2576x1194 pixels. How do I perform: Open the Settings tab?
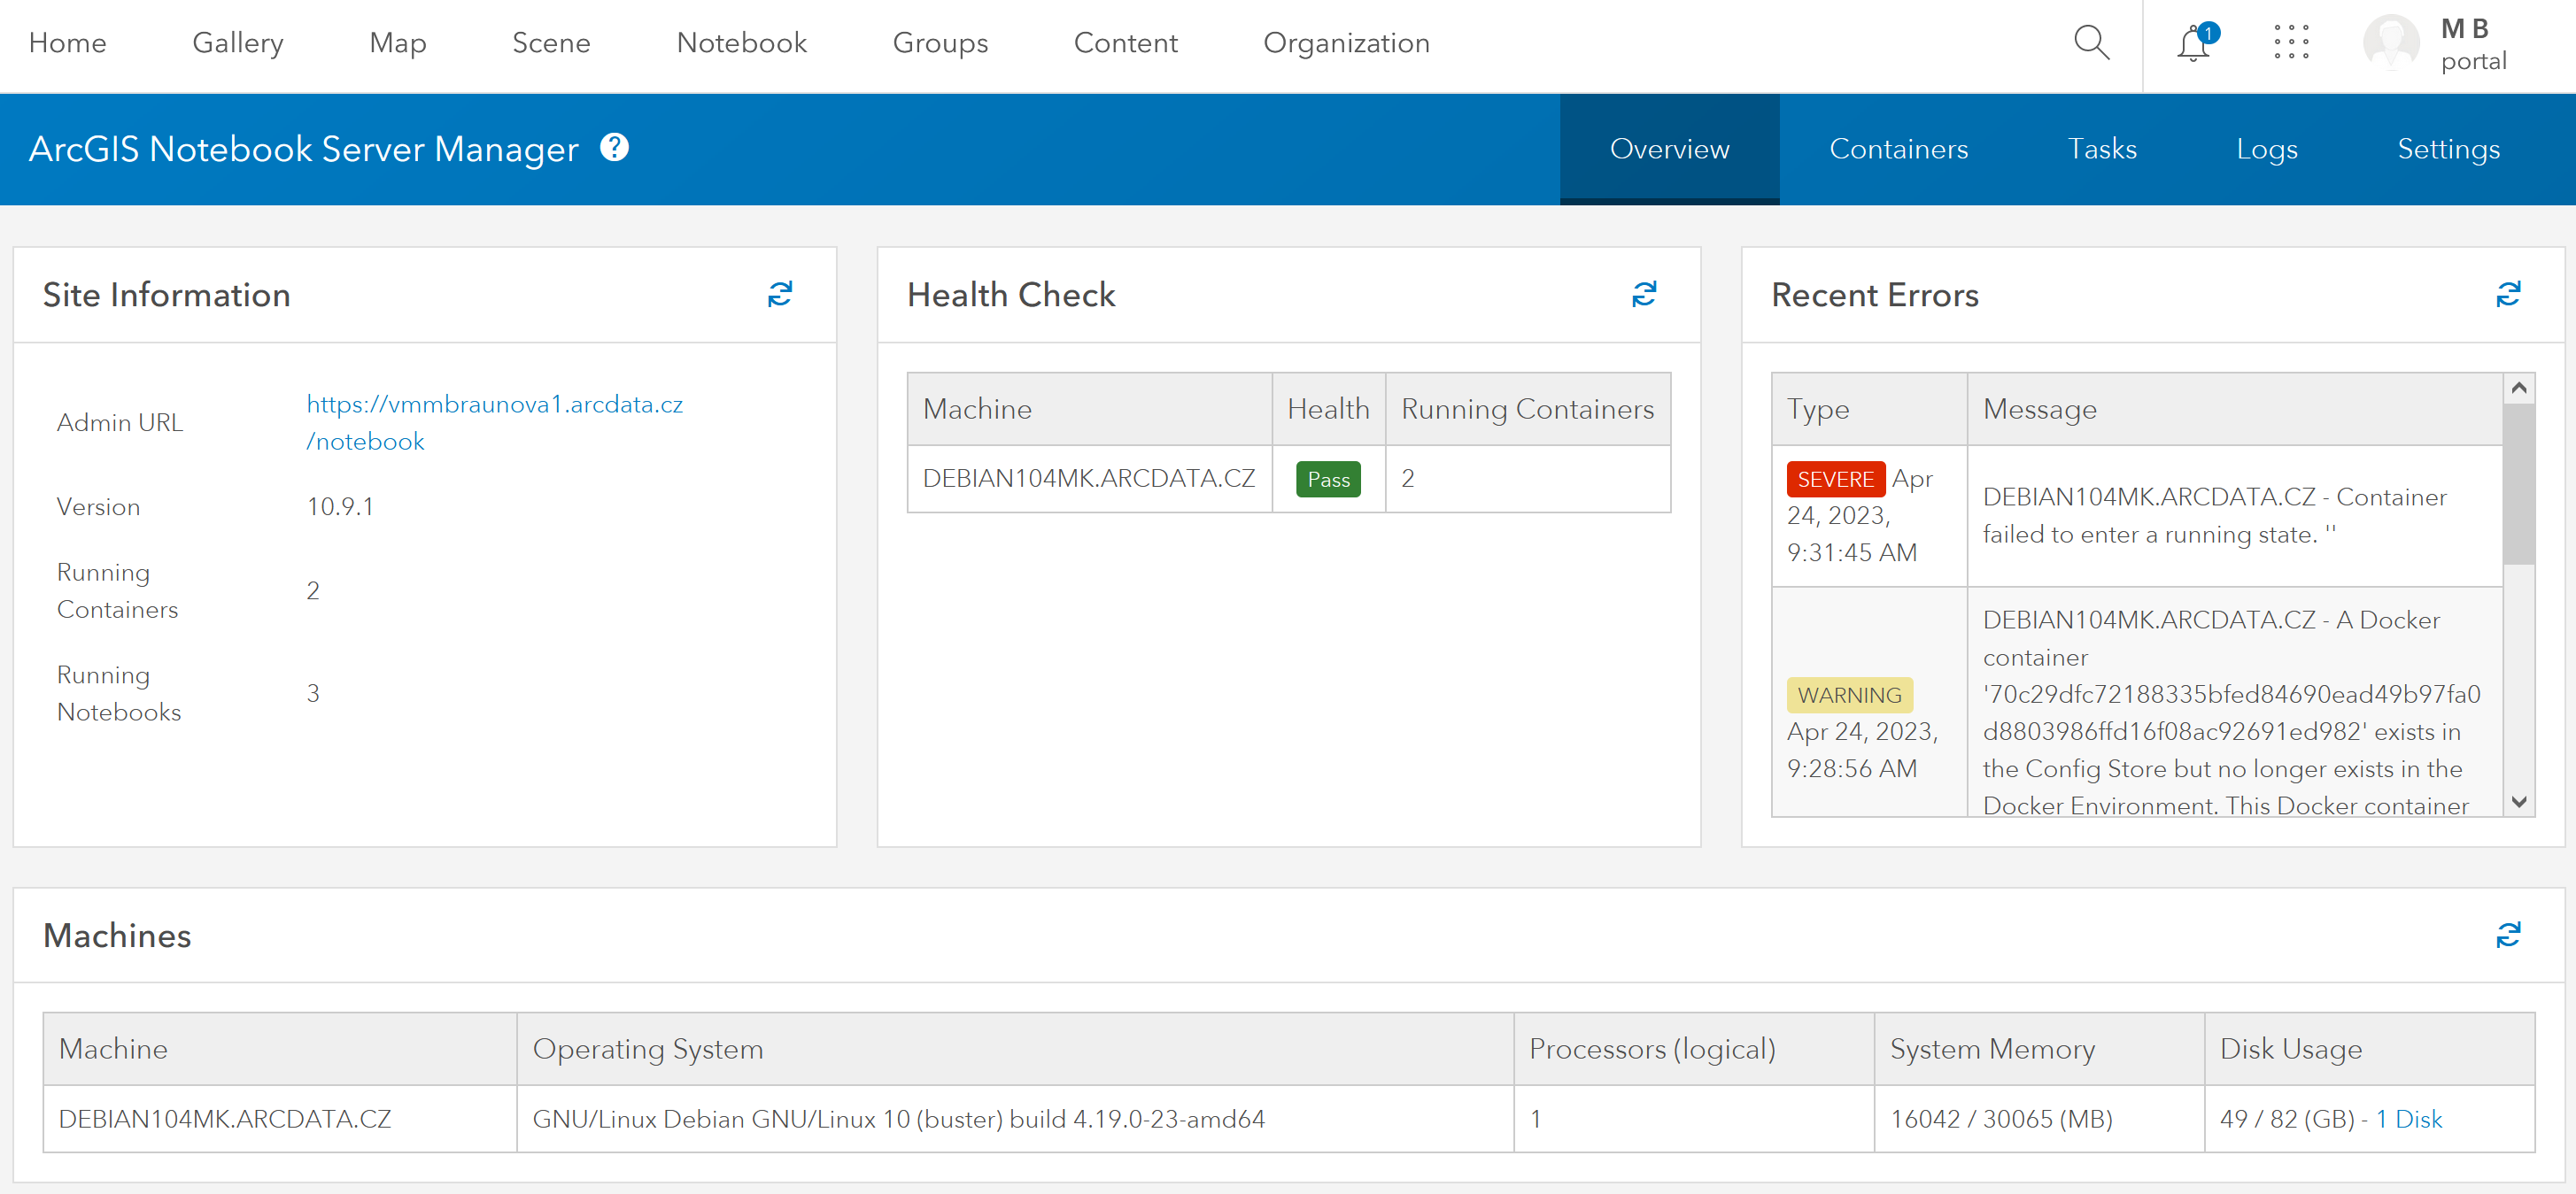click(x=2447, y=149)
